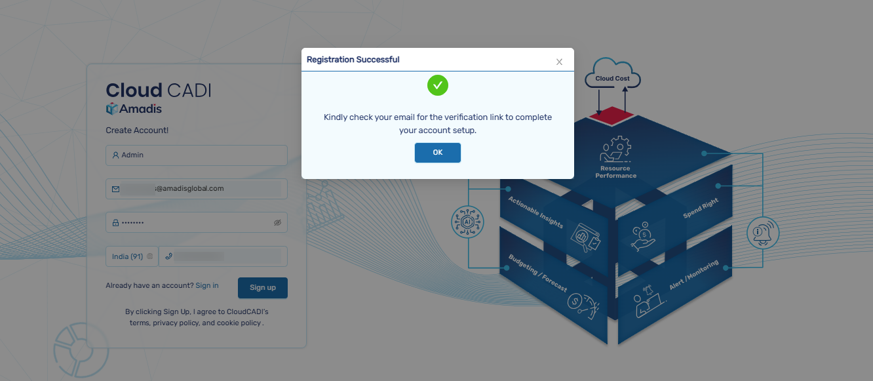Click the Sign up button
The width and height of the screenshot is (873, 381).
(263, 288)
